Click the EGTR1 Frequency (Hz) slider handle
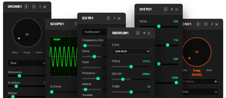Image resolution: width=226 pixels, height=98 pixels. coord(85,46)
